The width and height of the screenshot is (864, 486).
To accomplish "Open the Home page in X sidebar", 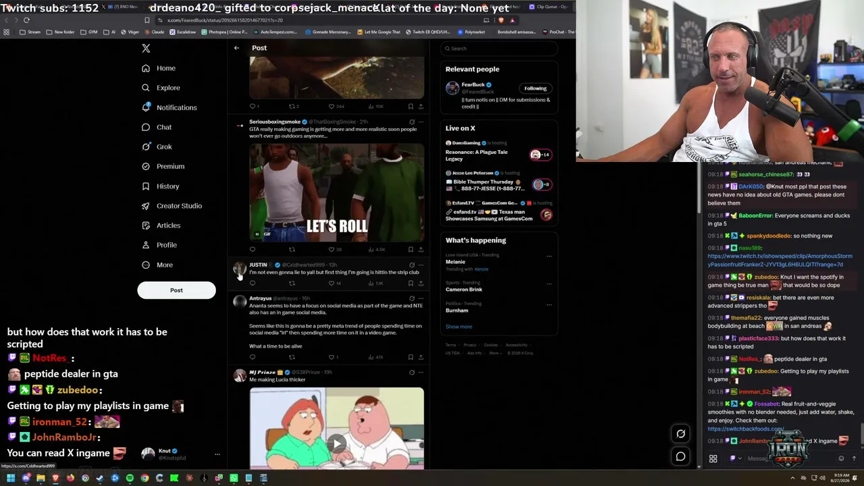I will [x=159, y=68].
